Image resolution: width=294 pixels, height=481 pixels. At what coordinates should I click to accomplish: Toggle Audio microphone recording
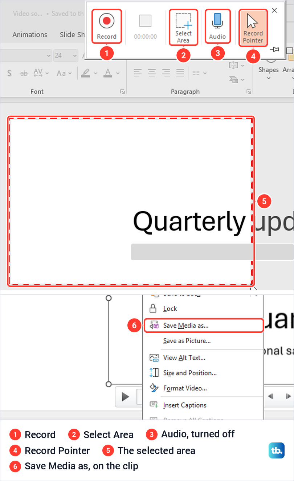coord(217,26)
